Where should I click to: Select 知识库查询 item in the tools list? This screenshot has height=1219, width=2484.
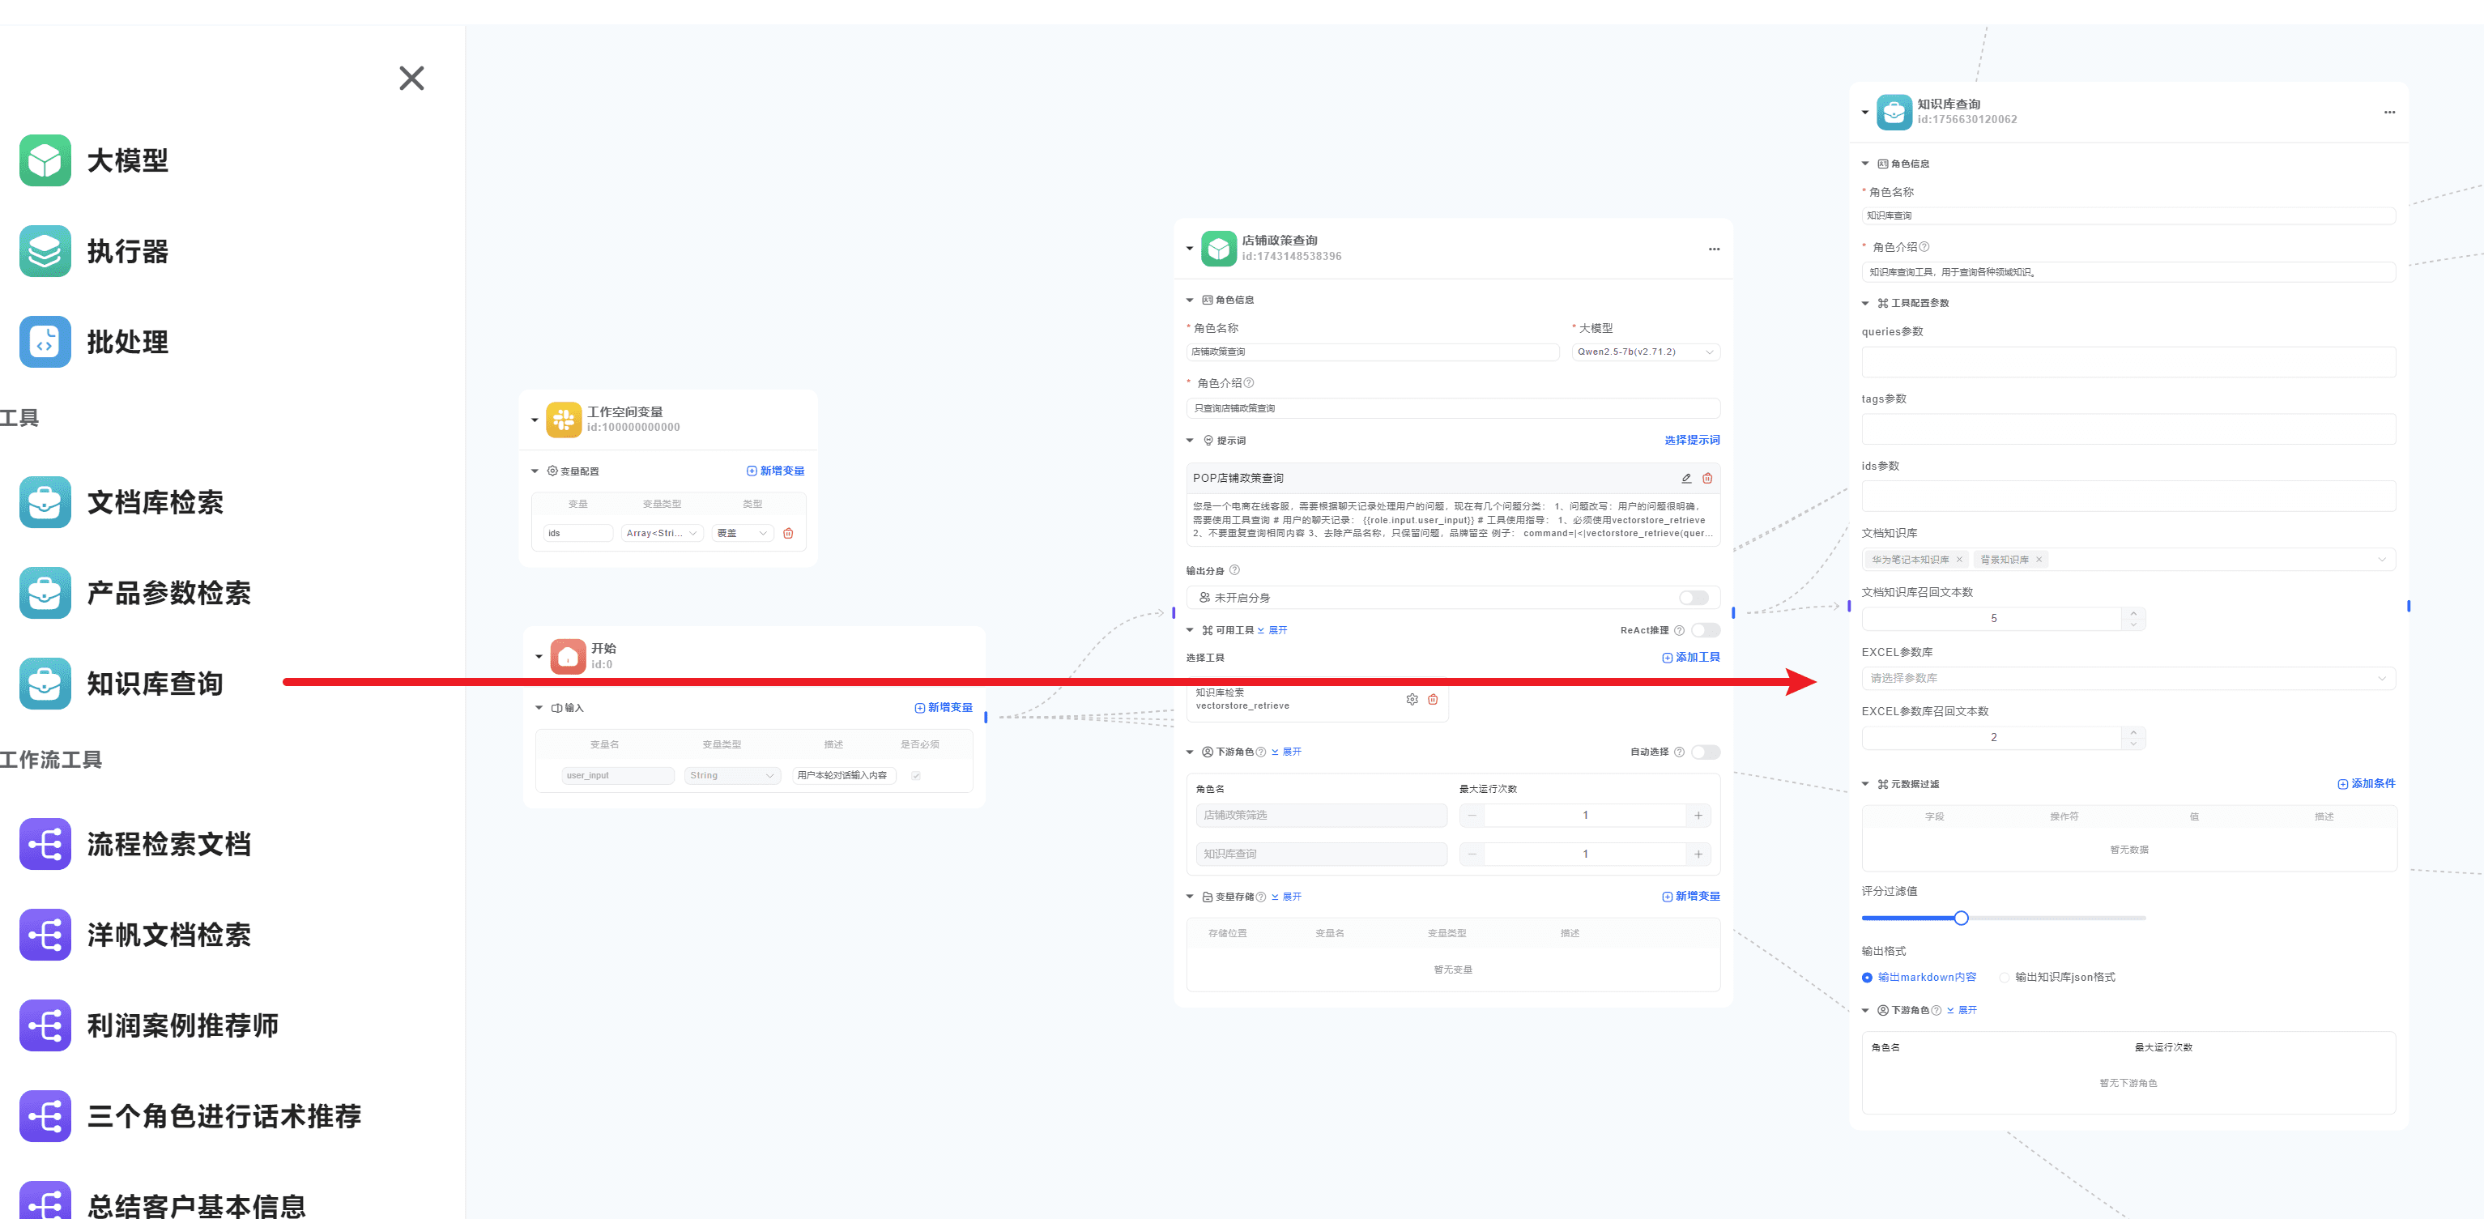tap(154, 684)
